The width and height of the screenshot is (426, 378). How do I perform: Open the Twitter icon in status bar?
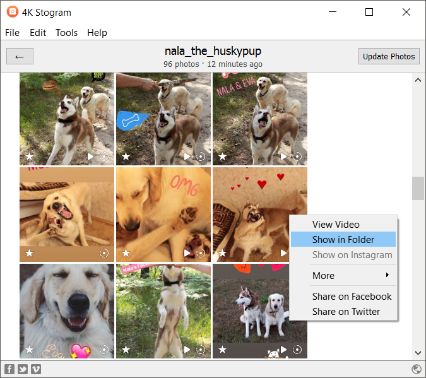(23, 369)
